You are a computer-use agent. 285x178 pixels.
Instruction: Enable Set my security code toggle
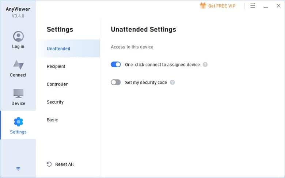[x=116, y=82]
